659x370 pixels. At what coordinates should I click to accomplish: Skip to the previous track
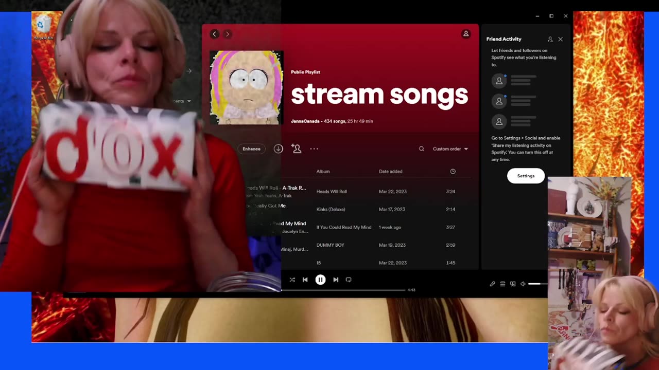click(305, 280)
